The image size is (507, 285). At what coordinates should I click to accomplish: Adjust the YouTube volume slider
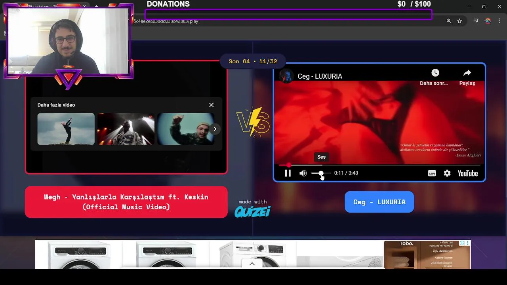coord(321,173)
